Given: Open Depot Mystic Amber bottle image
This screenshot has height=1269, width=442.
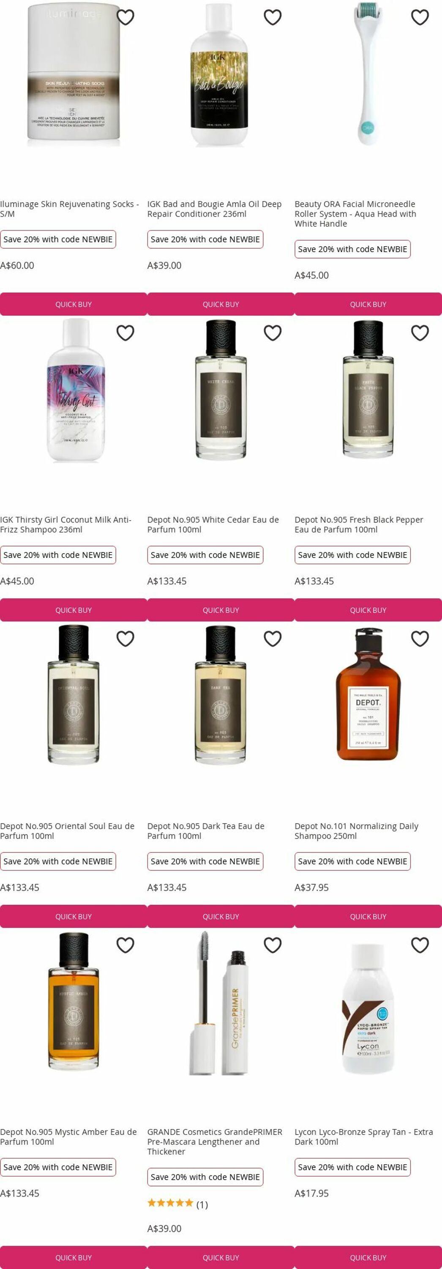Looking at the screenshot, I should pos(74,1002).
